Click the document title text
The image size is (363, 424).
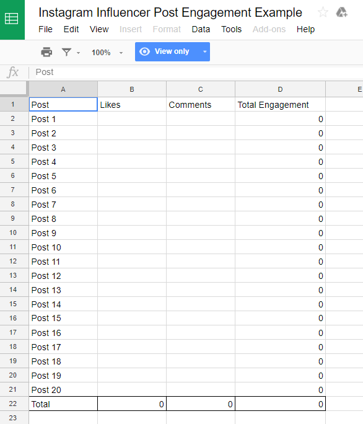170,12
